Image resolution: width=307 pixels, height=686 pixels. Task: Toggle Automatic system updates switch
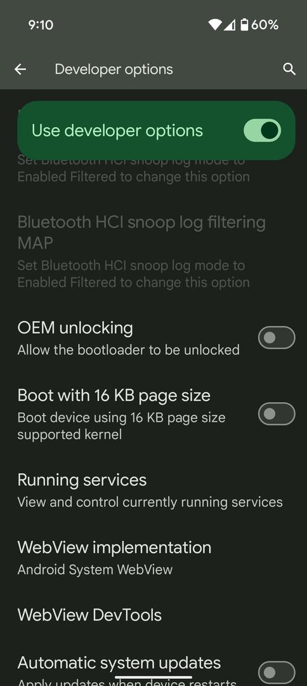pyautogui.click(x=277, y=673)
